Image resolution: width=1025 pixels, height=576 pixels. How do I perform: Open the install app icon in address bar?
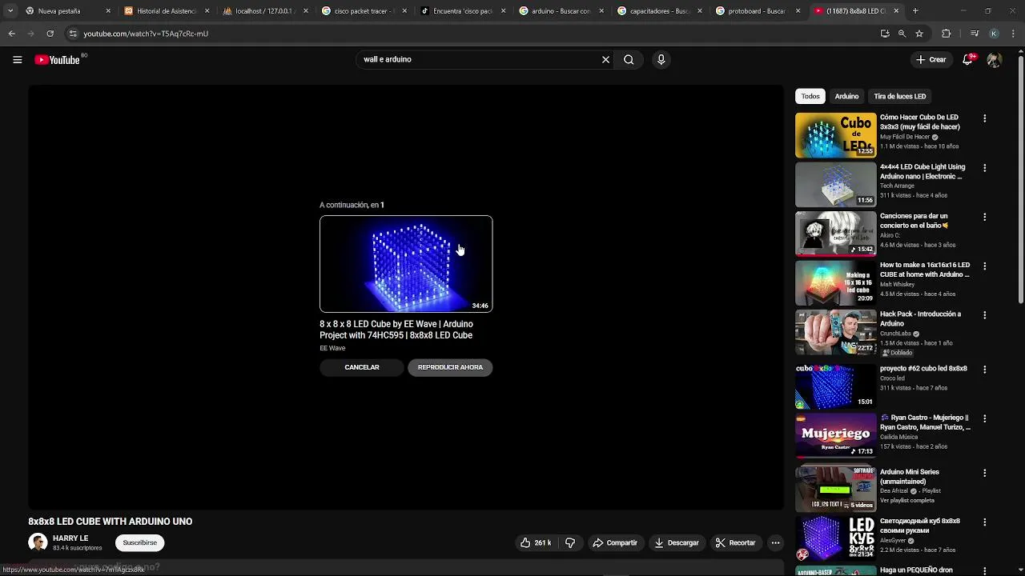tap(884, 34)
